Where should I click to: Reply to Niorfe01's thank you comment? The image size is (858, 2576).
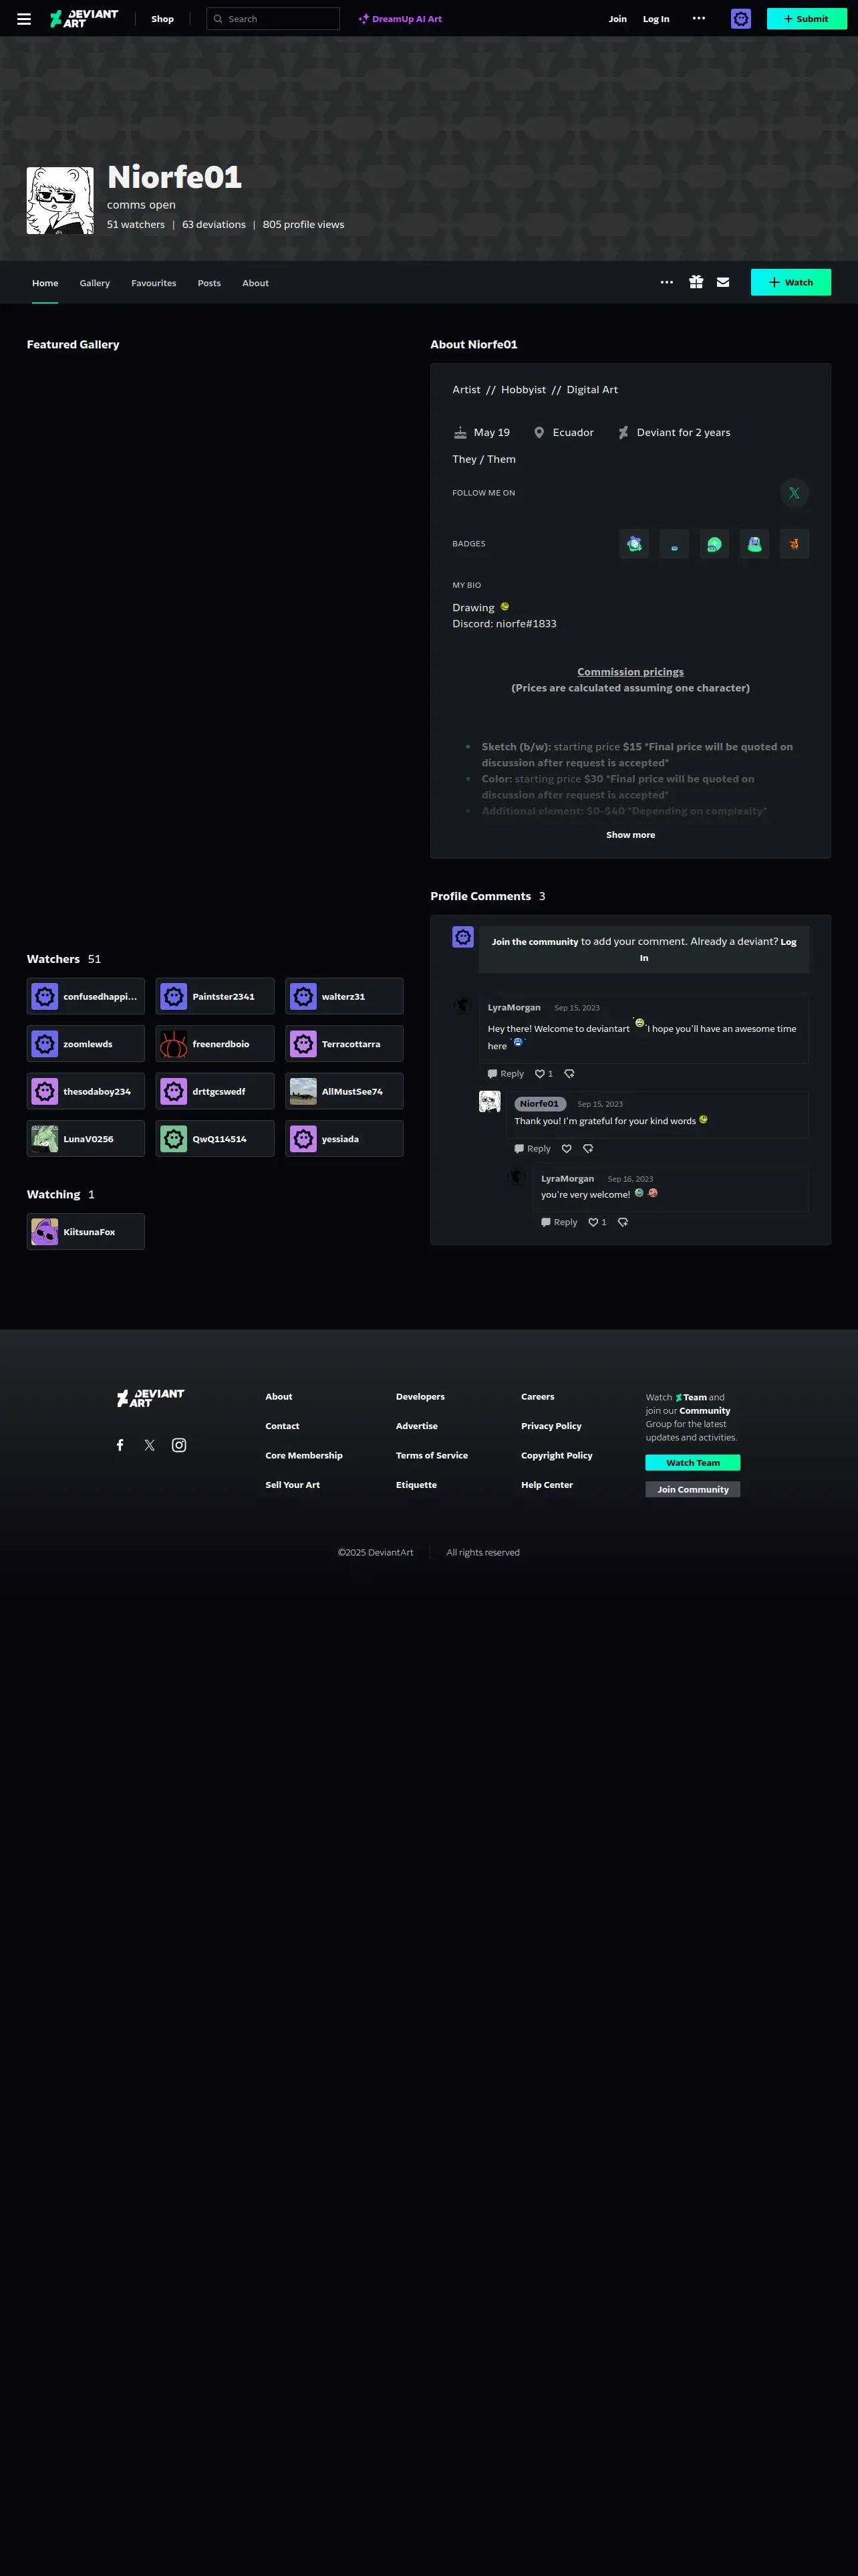pyautogui.click(x=533, y=1149)
